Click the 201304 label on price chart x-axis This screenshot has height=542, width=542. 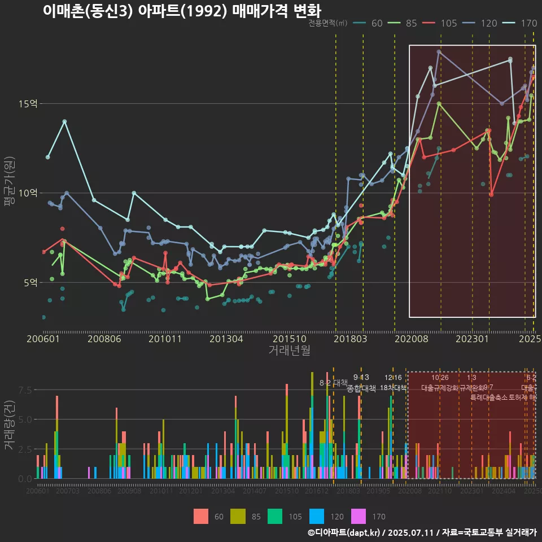click(226, 338)
